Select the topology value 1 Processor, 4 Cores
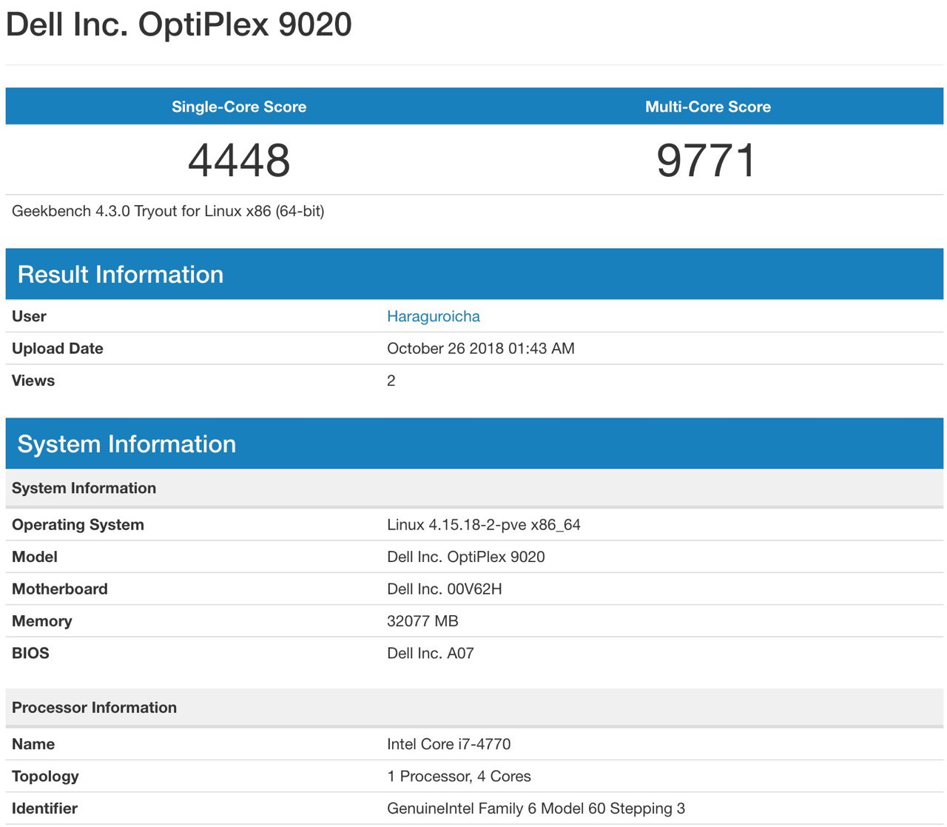This screenshot has width=947, height=827. pos(459,776)
